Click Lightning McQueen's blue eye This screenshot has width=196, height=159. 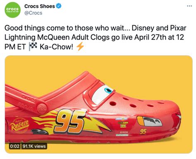[x=108, y=90]
